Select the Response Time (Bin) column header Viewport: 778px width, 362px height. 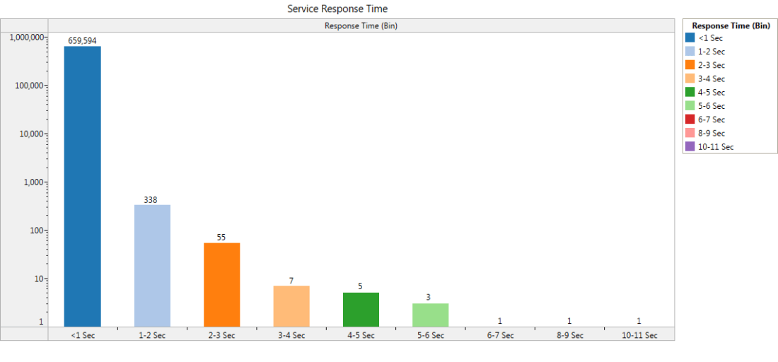361,26
